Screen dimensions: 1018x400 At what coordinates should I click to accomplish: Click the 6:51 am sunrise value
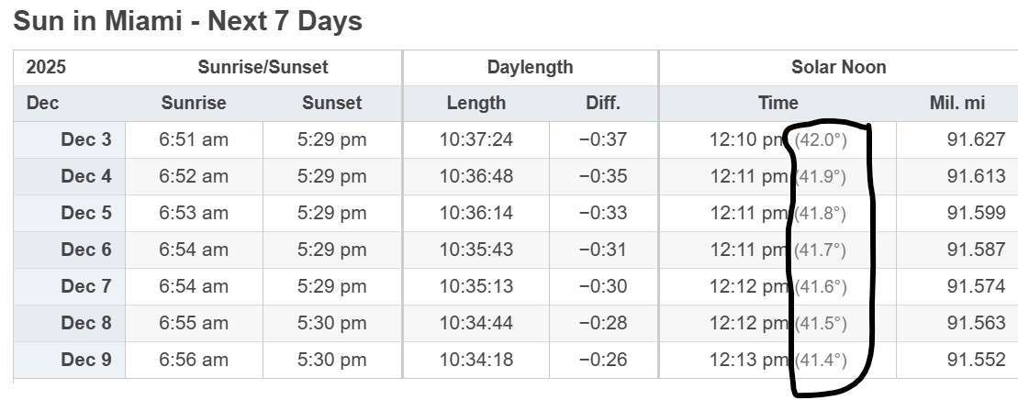point(194,139)
